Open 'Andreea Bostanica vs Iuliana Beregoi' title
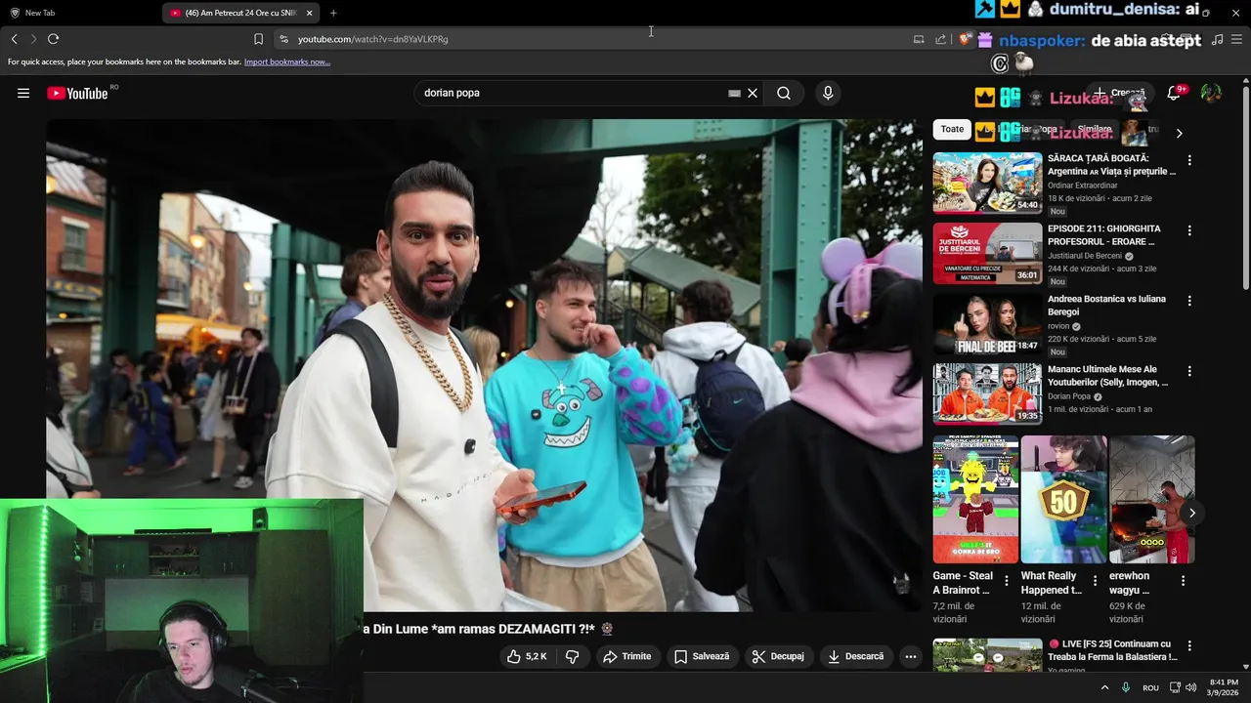Screen dimensions: 1251x703 [1106, 306]
